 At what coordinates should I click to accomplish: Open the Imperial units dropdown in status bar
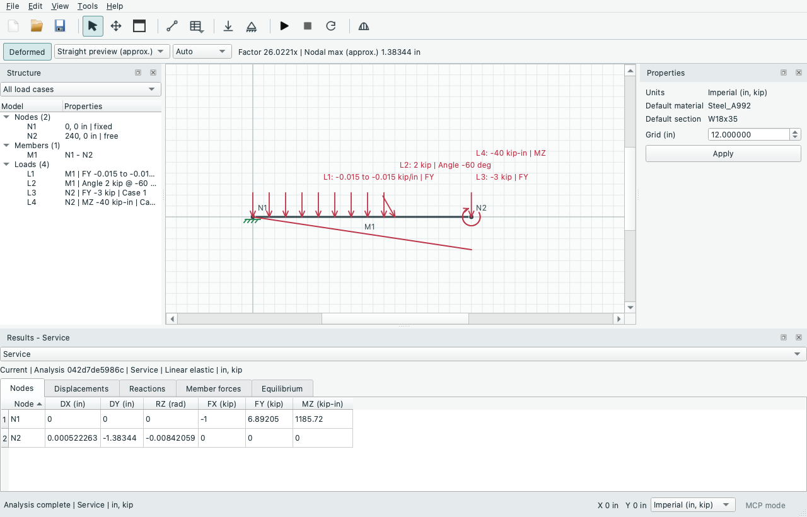(693, 505)
